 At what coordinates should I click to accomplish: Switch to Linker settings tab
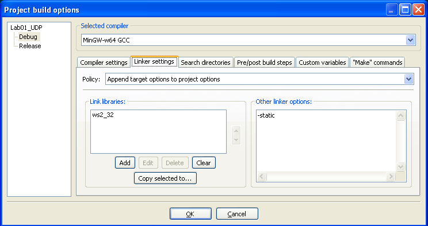coord(154,61)
